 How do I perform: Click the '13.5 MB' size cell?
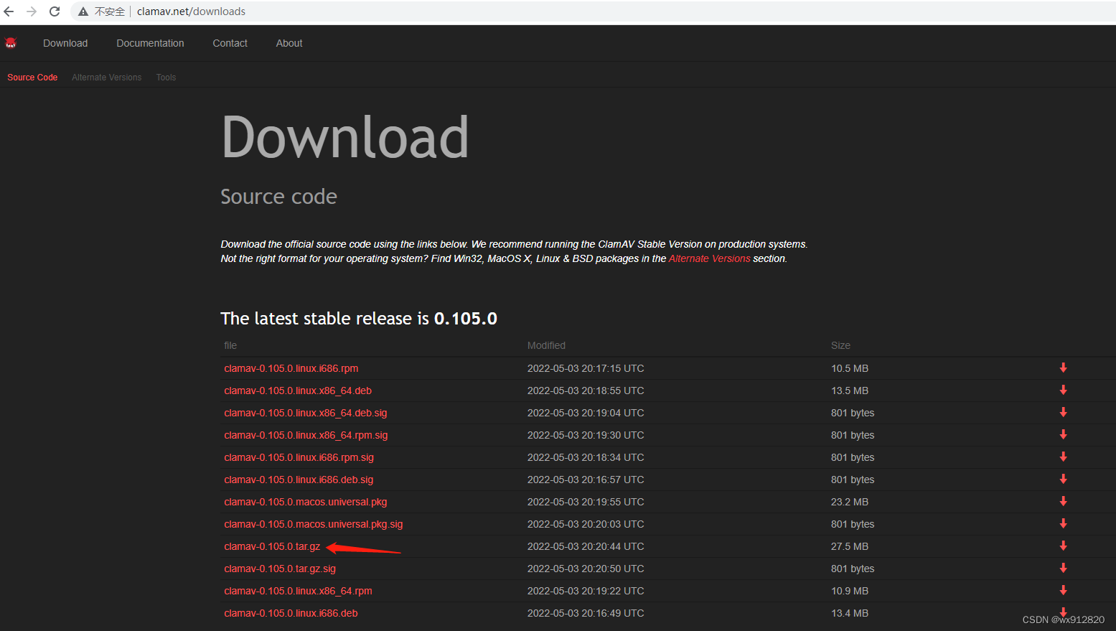coord(850,391)
